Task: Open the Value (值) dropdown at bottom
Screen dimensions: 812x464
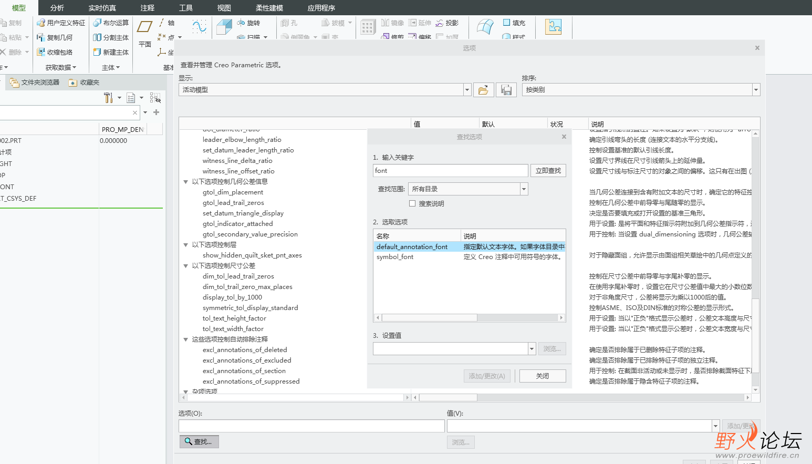Action: click(x=715, y=426)
